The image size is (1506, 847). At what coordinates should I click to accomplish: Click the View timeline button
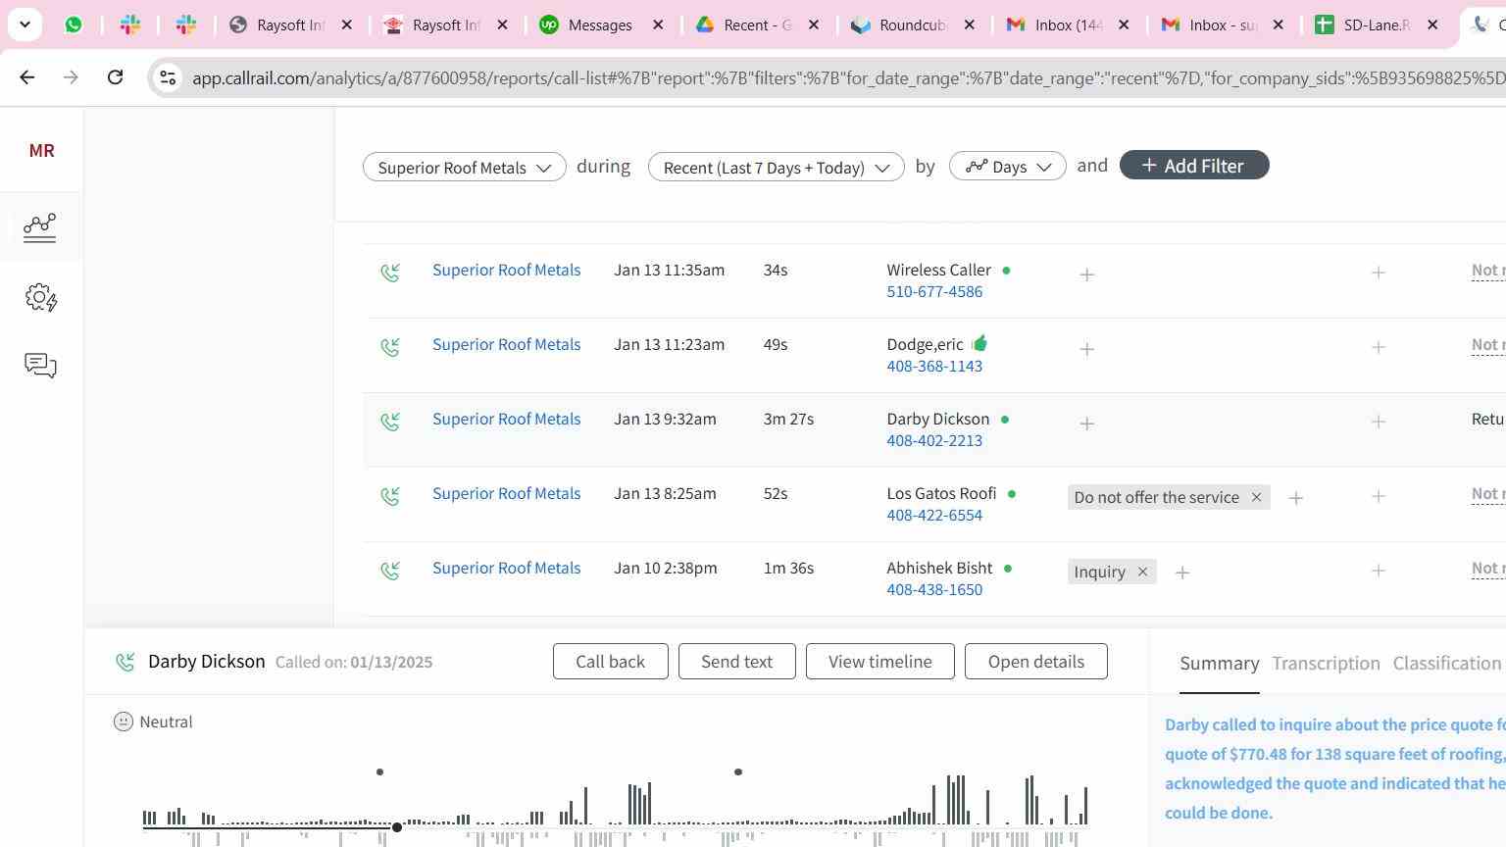tap(879, 661)
